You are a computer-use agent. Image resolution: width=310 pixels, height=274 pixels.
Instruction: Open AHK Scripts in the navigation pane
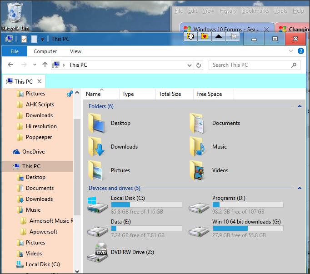coord(40,105)
